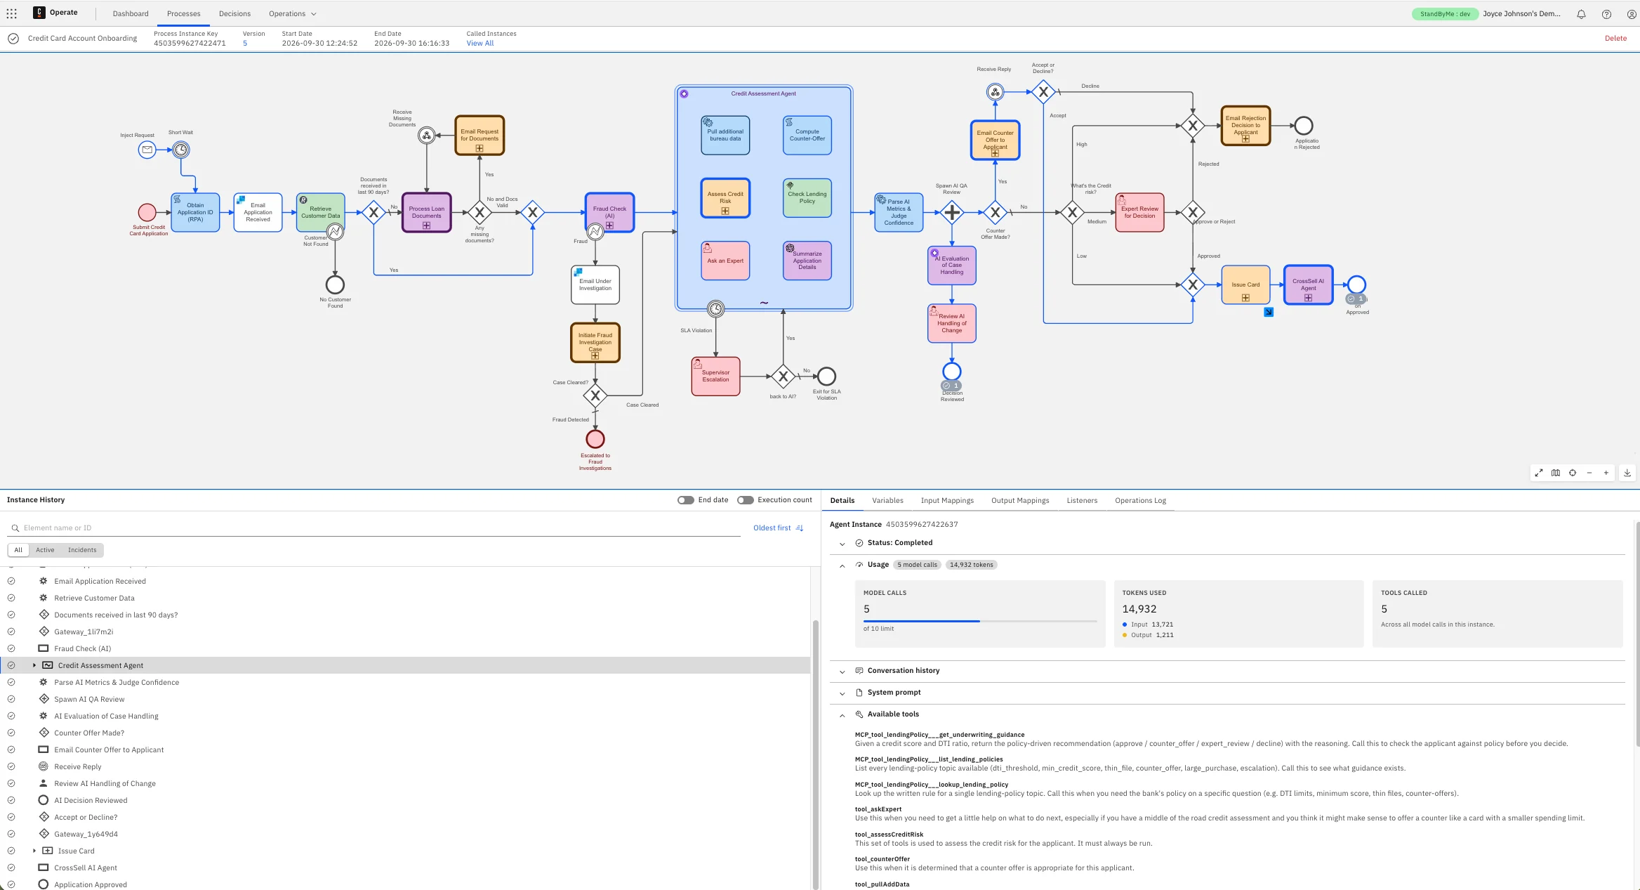Select the Application Approved history row

405,884
